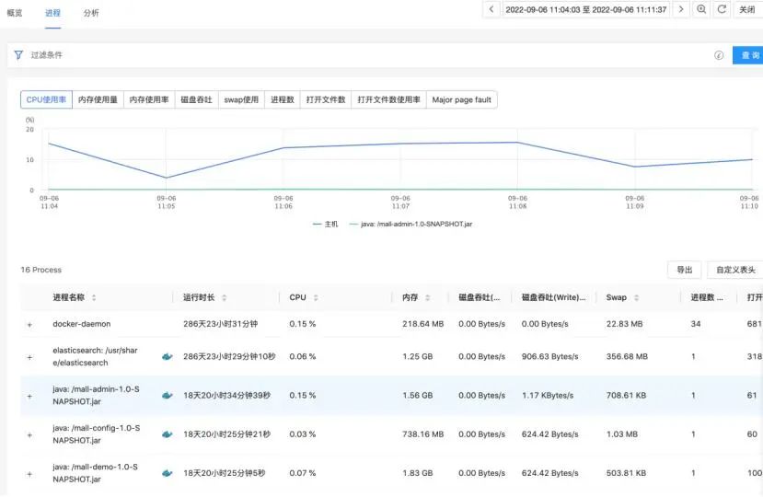Expand the mall-config-1.0-SNAPSHOT.jar row
Screen dimensions: 763x497
pos(29,433)
